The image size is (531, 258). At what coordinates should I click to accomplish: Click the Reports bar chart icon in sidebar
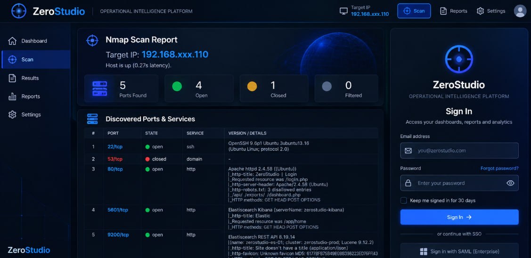(x=12, y=97)
